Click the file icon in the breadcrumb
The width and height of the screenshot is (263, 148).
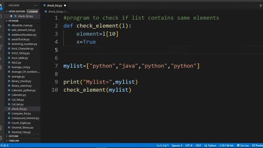click(46, 12)
